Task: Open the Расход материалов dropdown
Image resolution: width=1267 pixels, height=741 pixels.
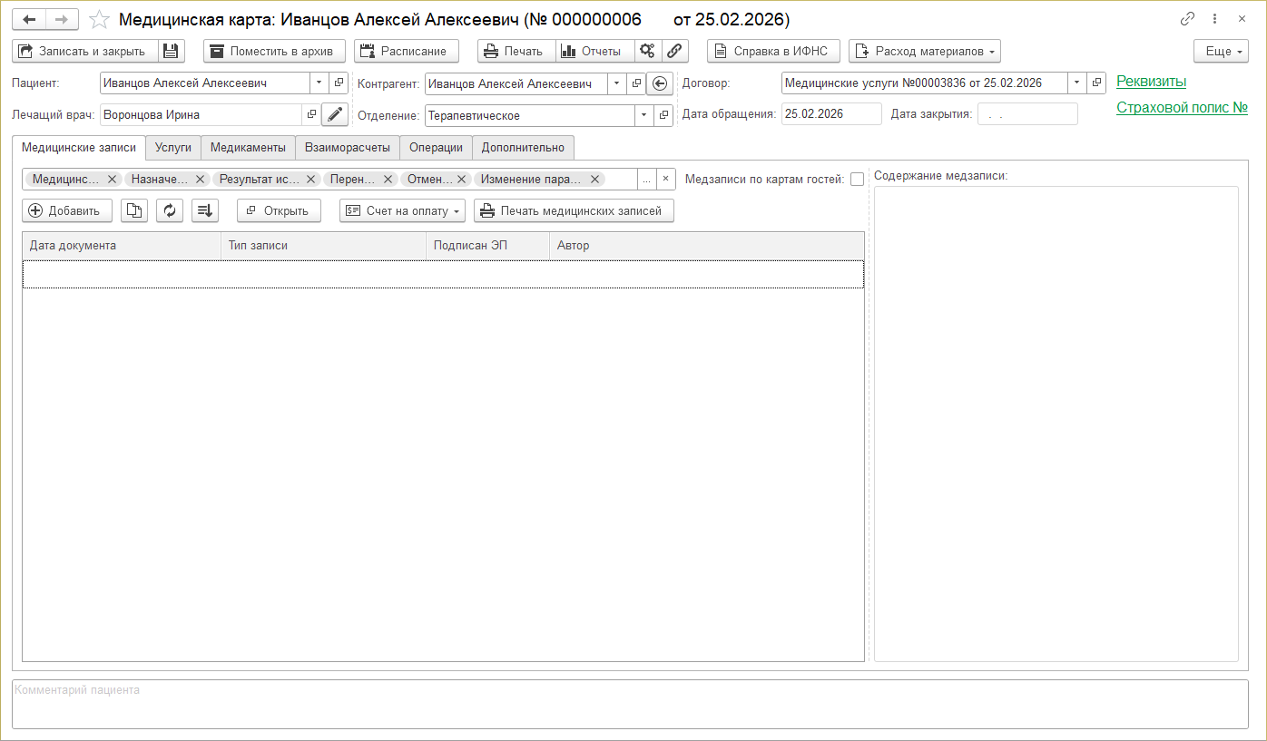Action: 925,51
